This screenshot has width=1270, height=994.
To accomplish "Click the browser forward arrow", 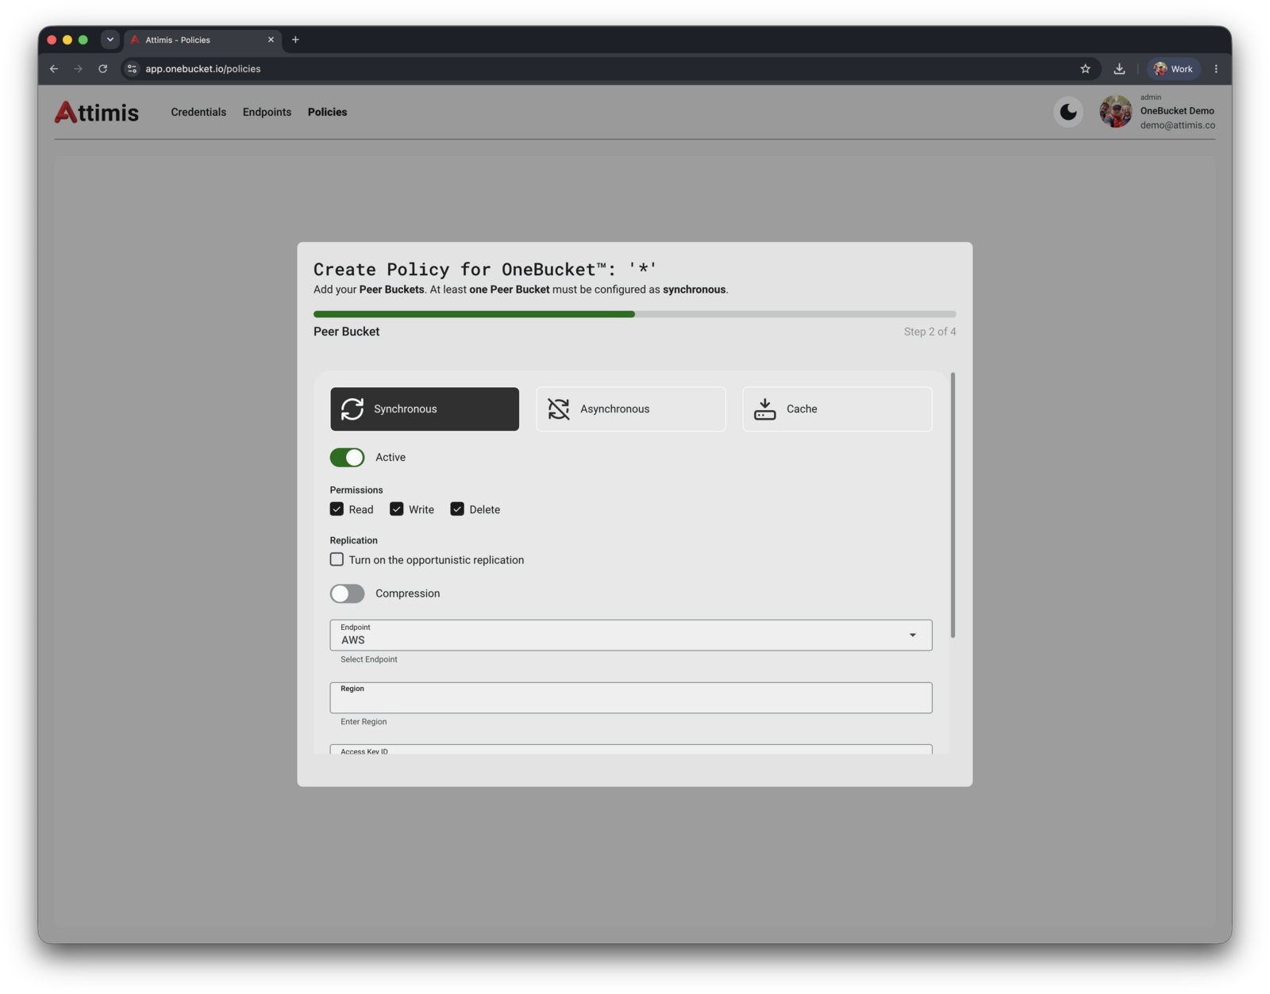I will 78,69.
